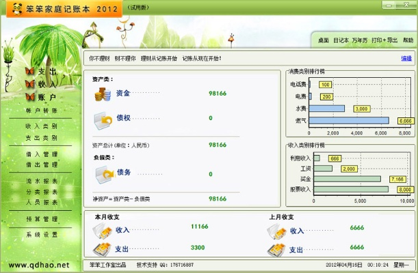Click the 编辑 link
Viewport: 418px width, 273px height.
click(406, 58)
